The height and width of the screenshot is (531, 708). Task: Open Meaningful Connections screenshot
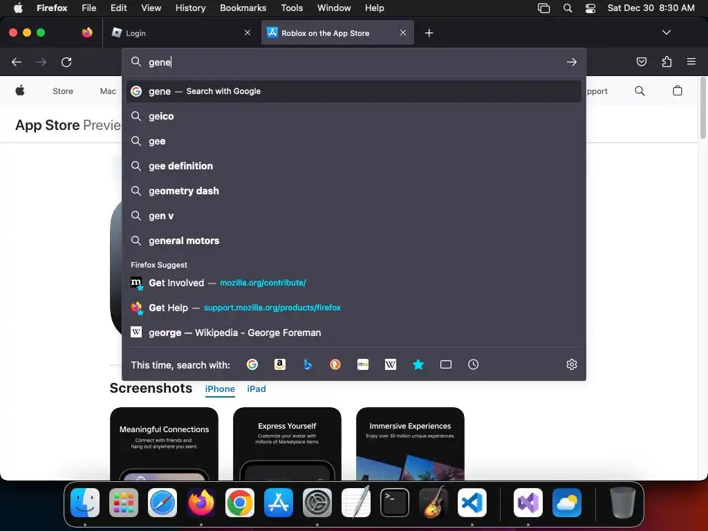[x=164, y=443]
